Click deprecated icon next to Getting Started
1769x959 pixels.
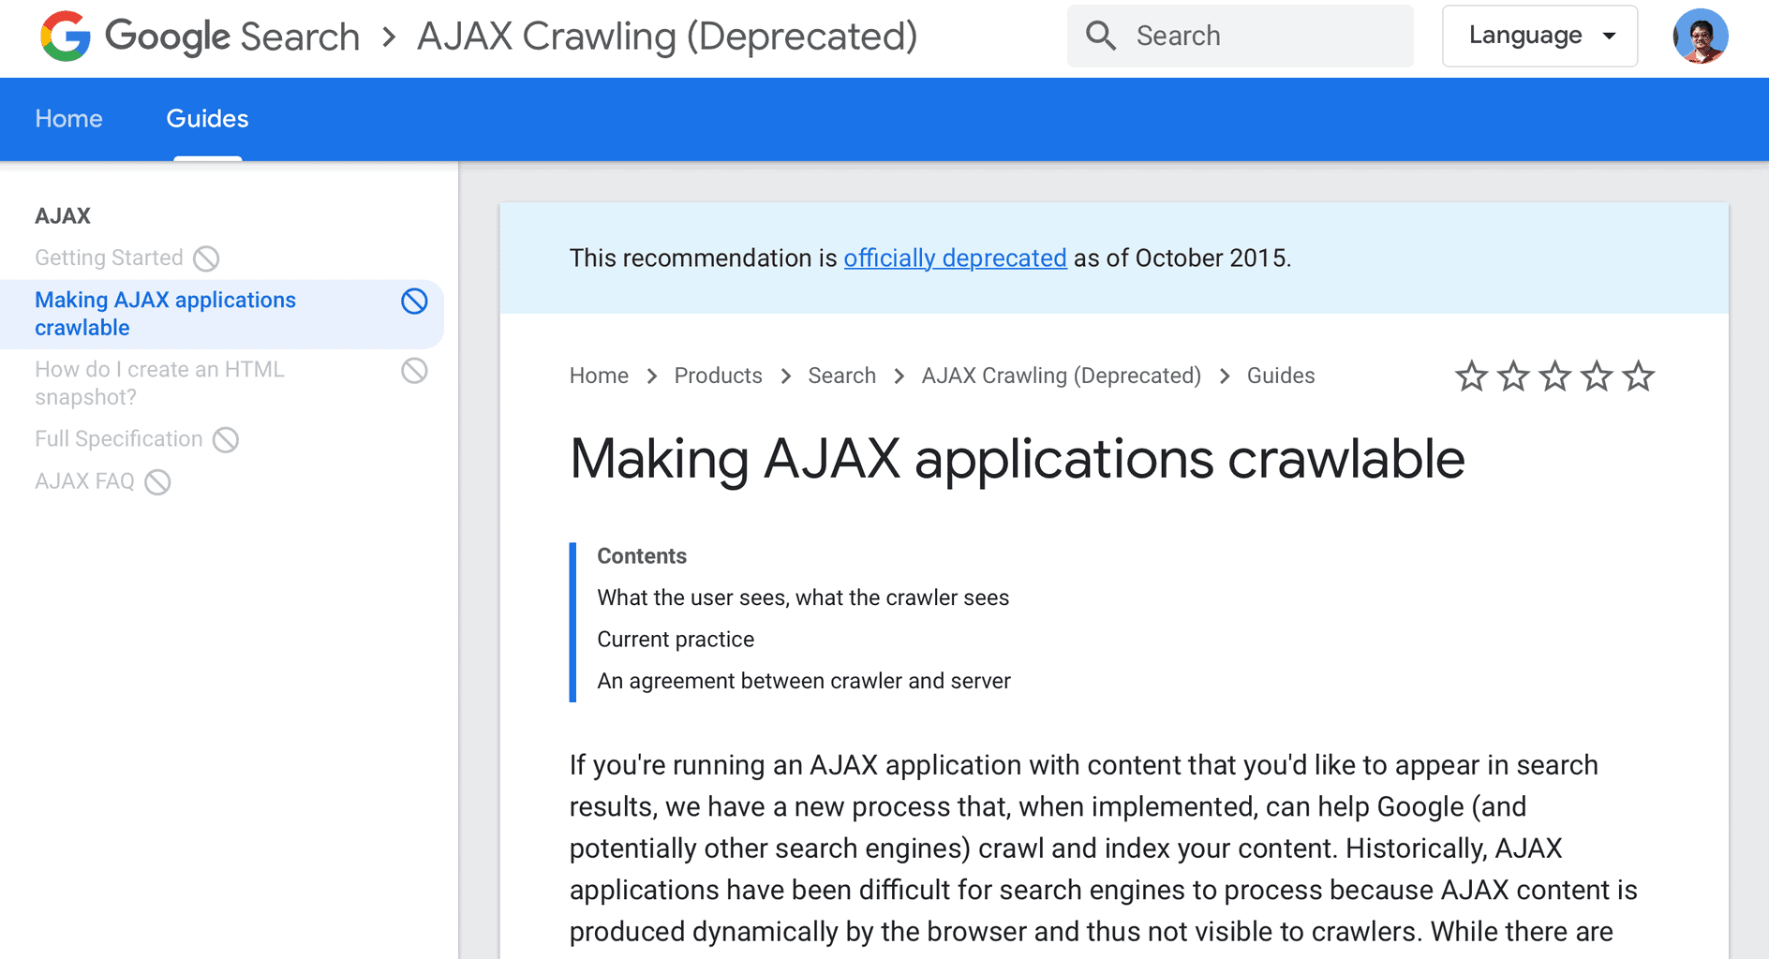coord(206,258)
